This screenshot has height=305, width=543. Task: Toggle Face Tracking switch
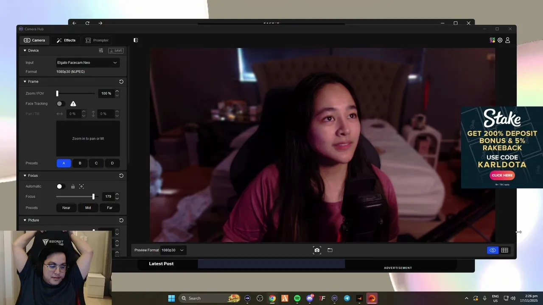61,103
